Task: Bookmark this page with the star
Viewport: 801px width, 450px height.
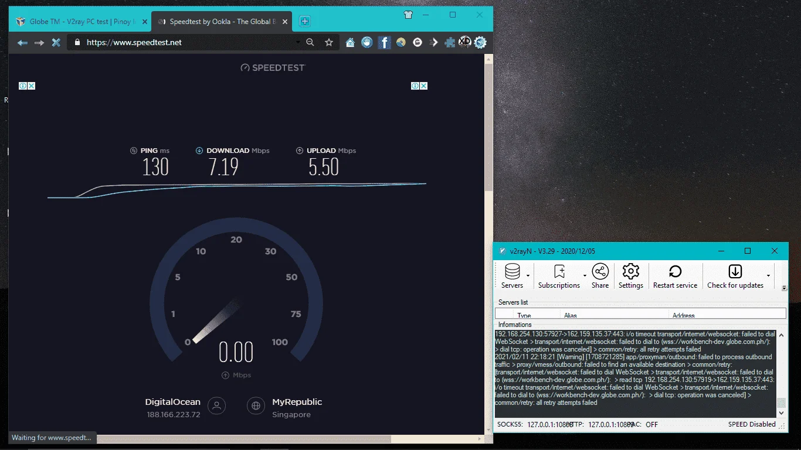Action: 329,42
